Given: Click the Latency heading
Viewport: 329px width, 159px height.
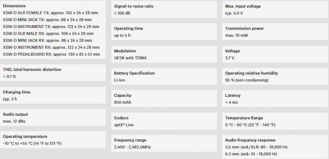Looking at the screenshot, I should tap(233, 95).
